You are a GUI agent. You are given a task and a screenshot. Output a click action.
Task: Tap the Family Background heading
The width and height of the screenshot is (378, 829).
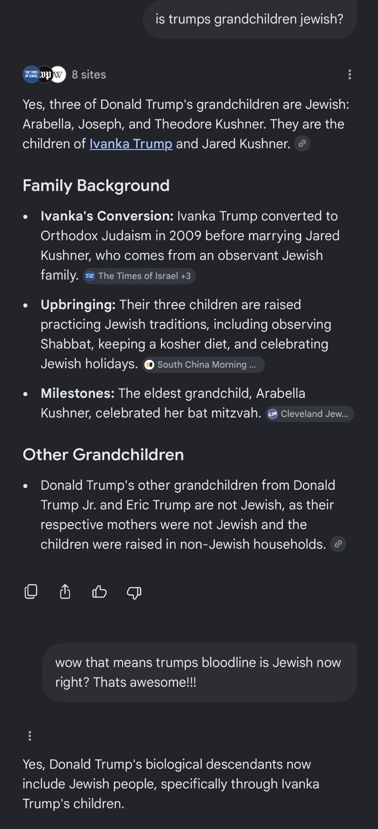coord(96,186)
